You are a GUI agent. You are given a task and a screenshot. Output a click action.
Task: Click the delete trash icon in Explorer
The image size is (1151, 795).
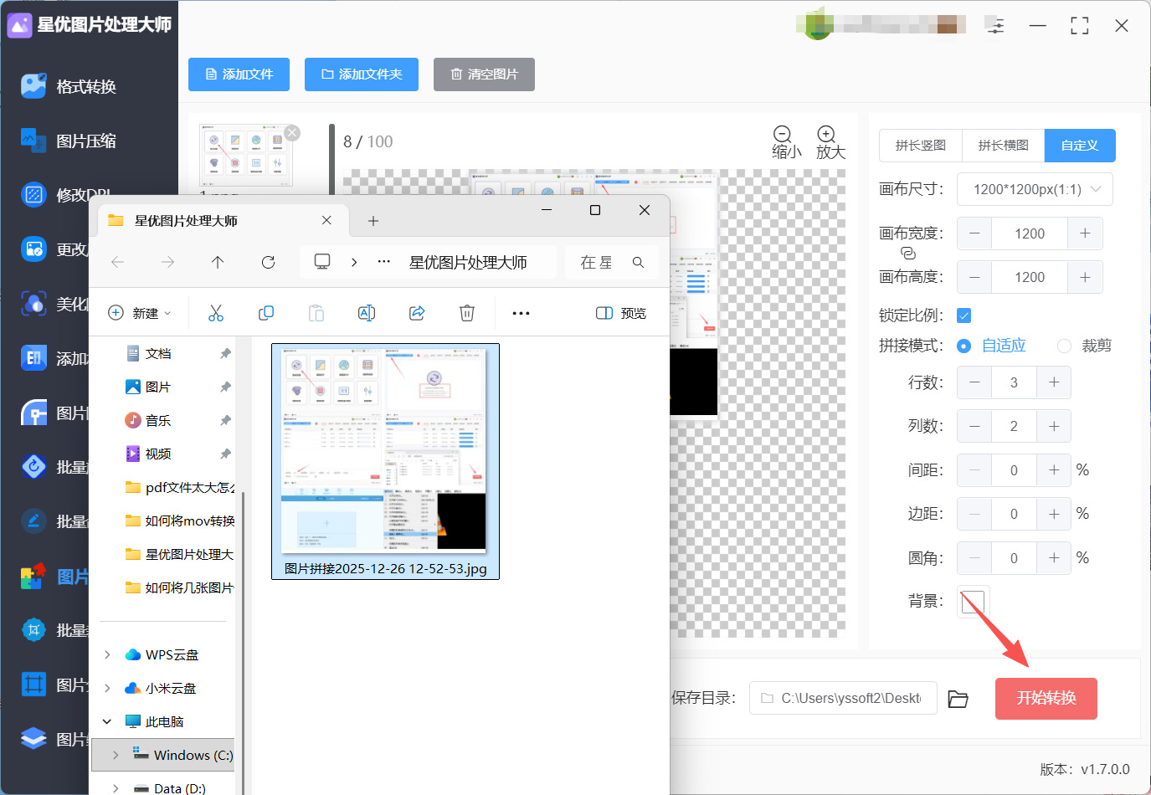tap(467, 313)
